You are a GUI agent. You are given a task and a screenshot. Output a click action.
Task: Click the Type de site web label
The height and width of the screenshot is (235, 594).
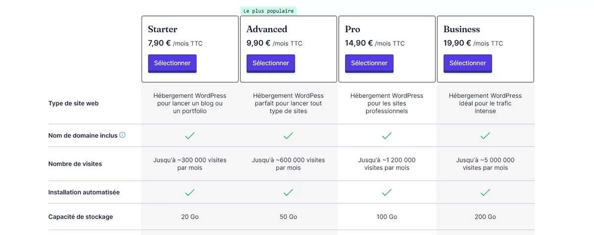73,103
